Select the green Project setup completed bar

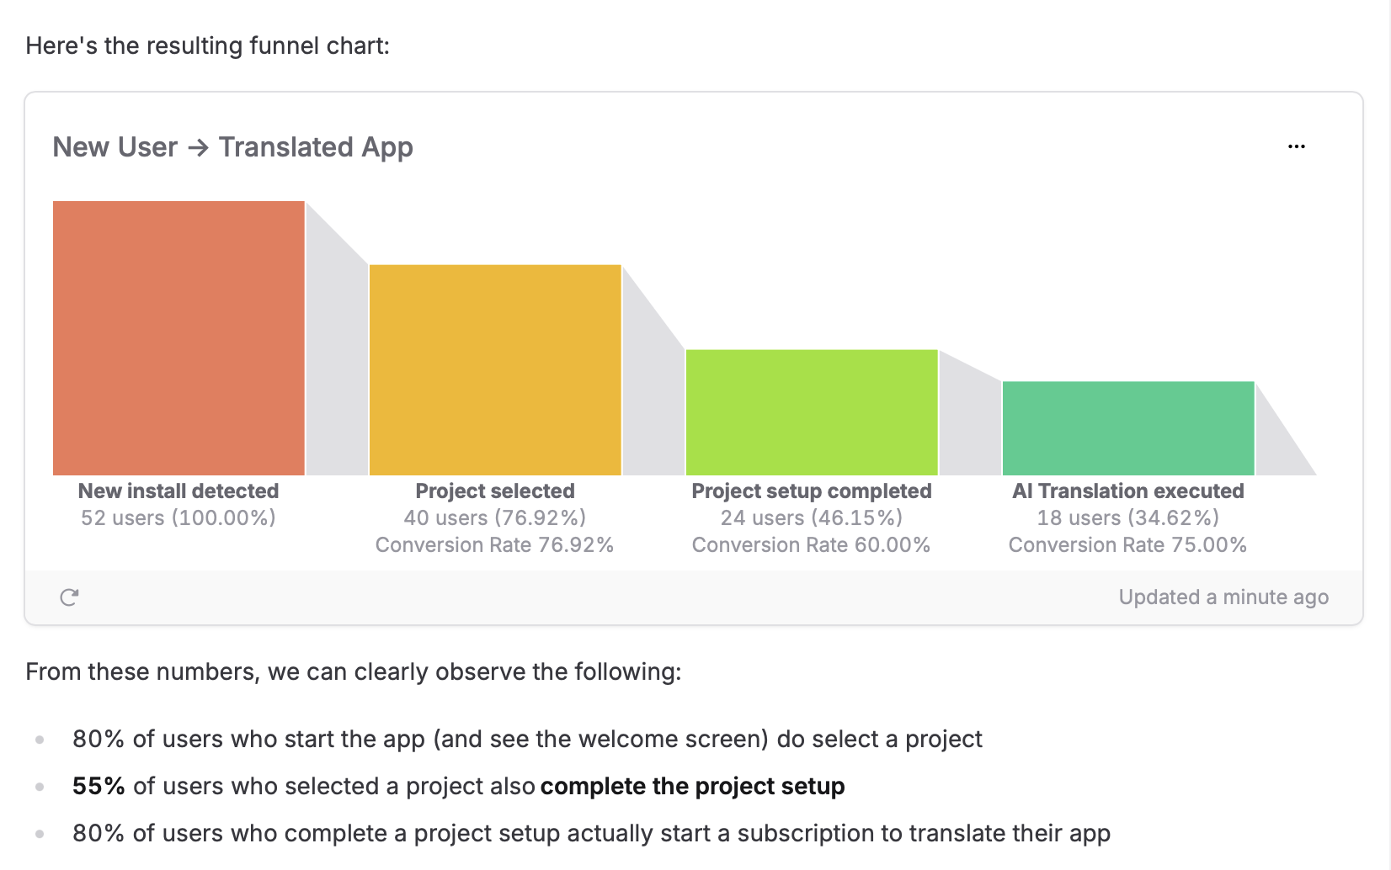[x=811, y=411]
